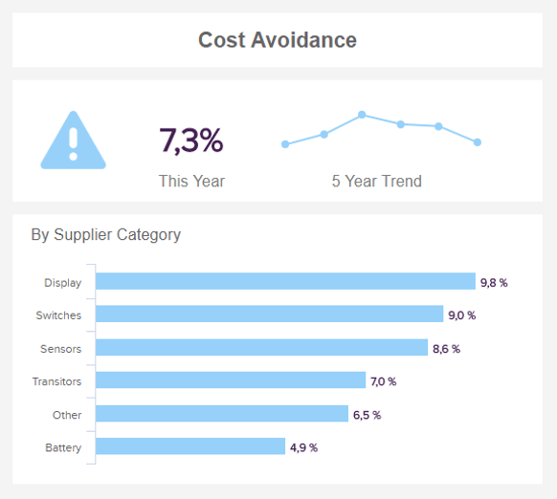Click the first point of 5 Year Trend

click(x=285, y=144)
